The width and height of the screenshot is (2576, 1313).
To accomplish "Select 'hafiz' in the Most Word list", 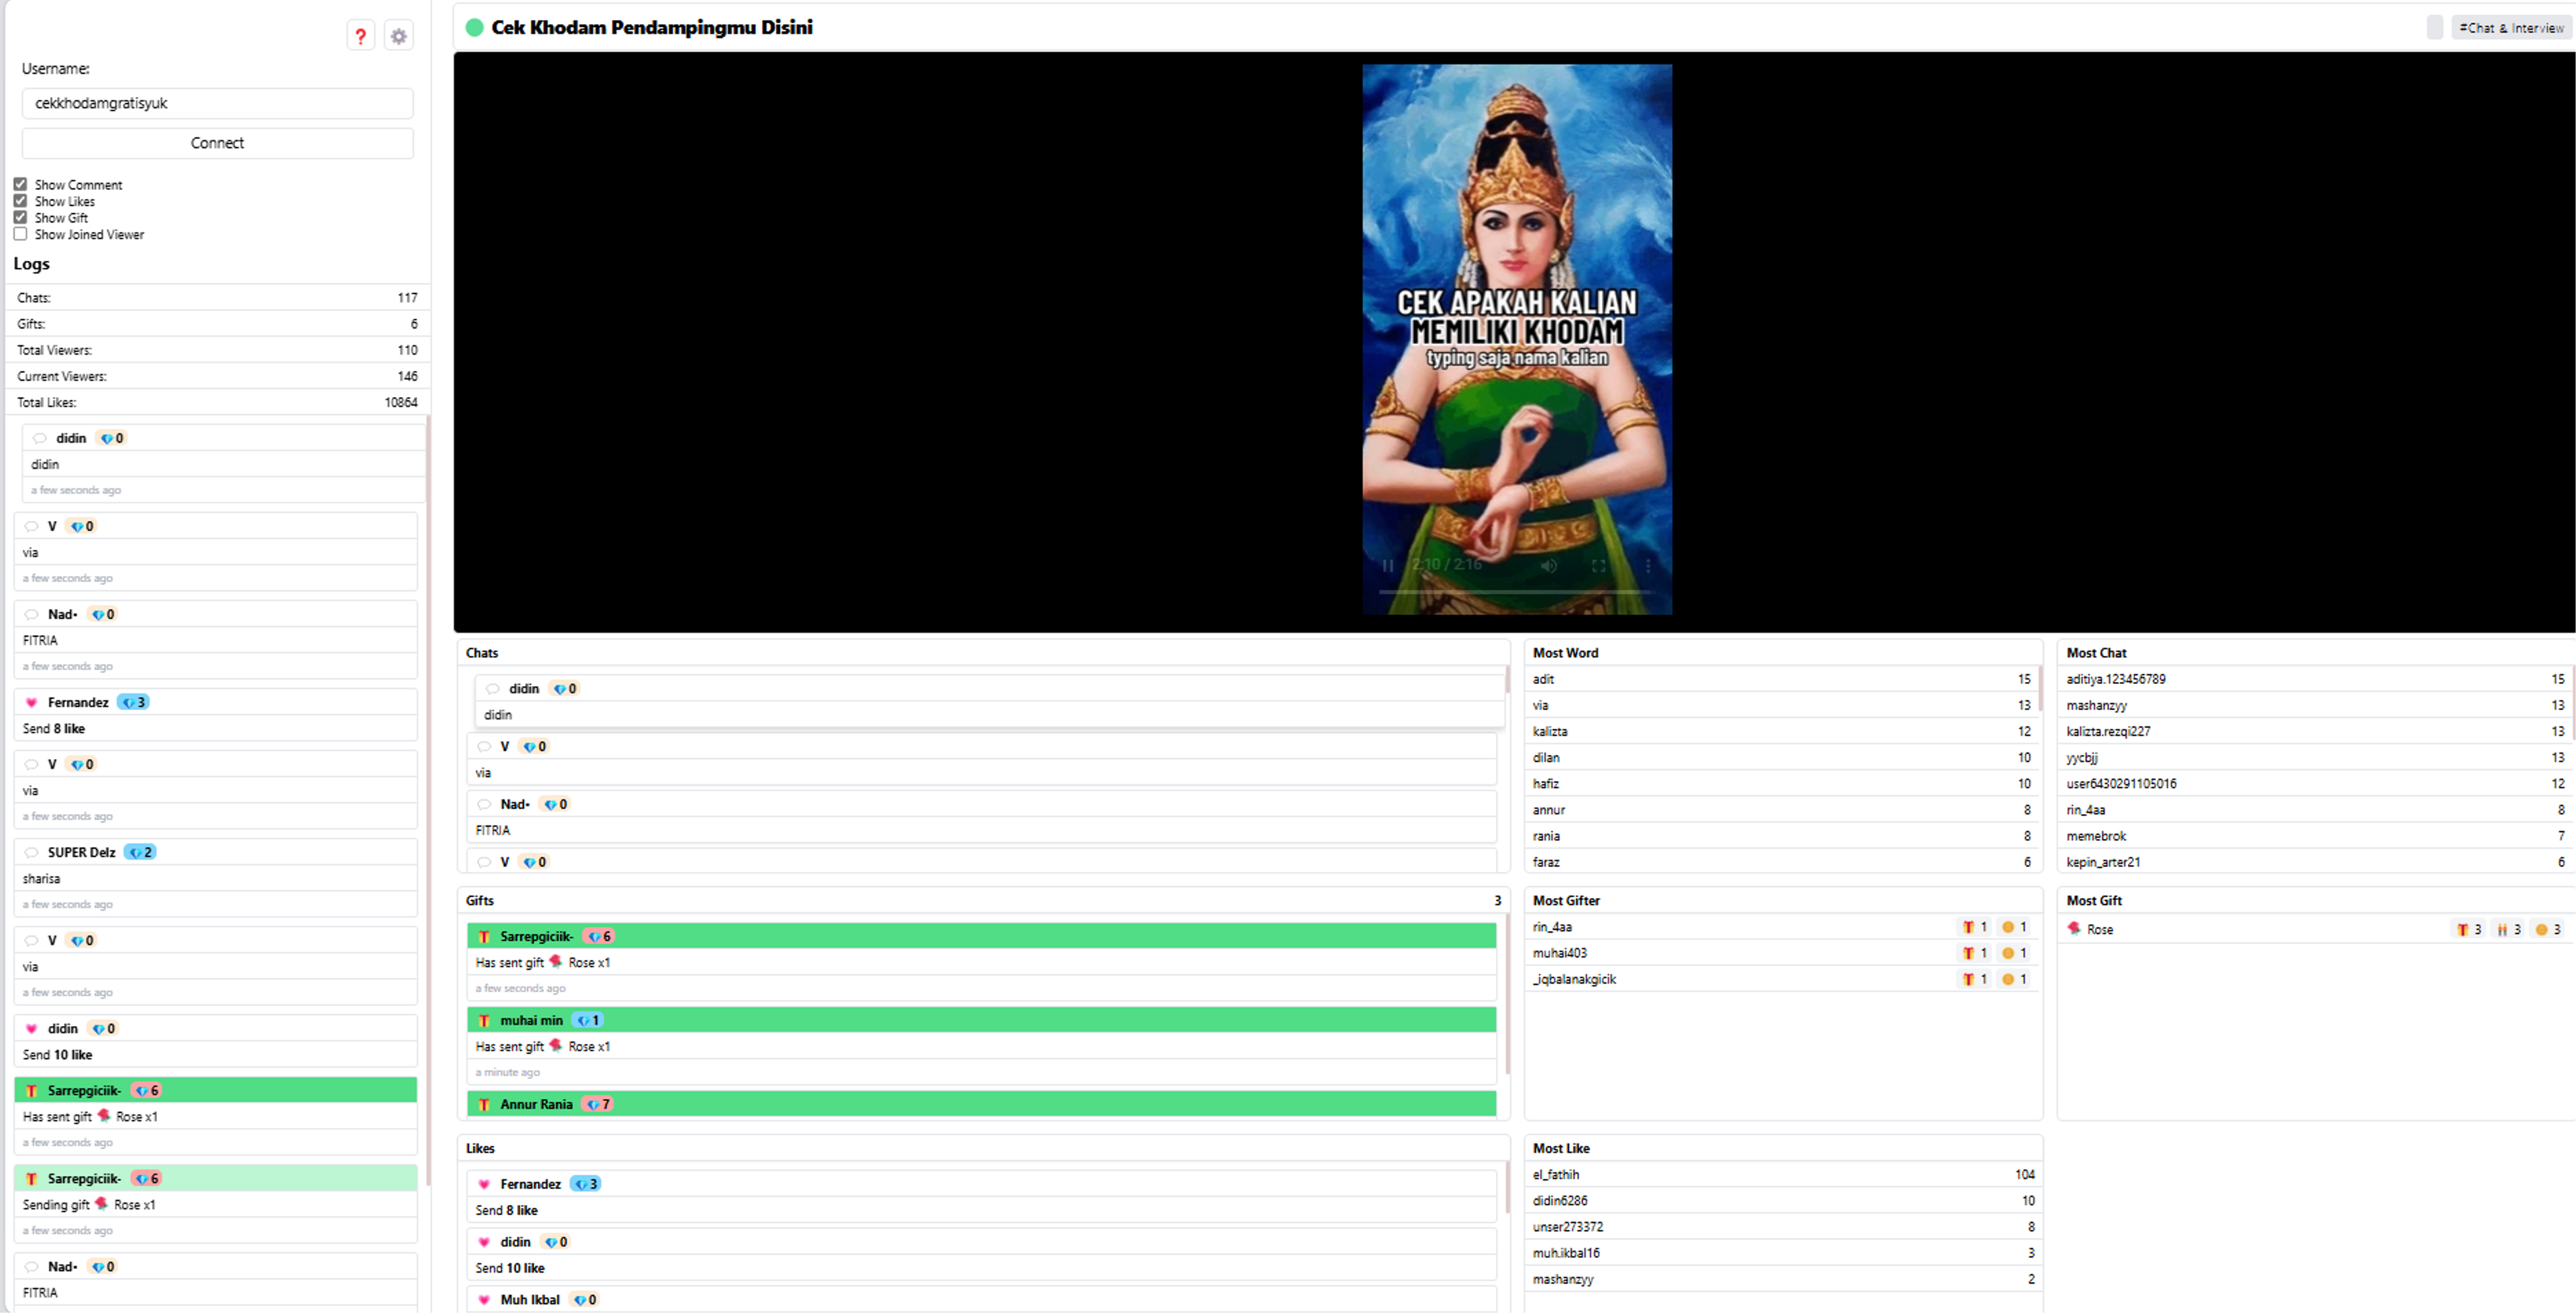I will pyautogui.click(x=1545, y=783).
